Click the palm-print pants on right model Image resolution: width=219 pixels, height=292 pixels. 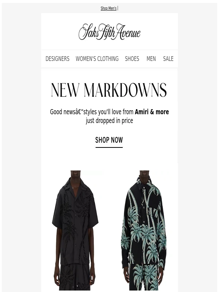coord(144,277)
